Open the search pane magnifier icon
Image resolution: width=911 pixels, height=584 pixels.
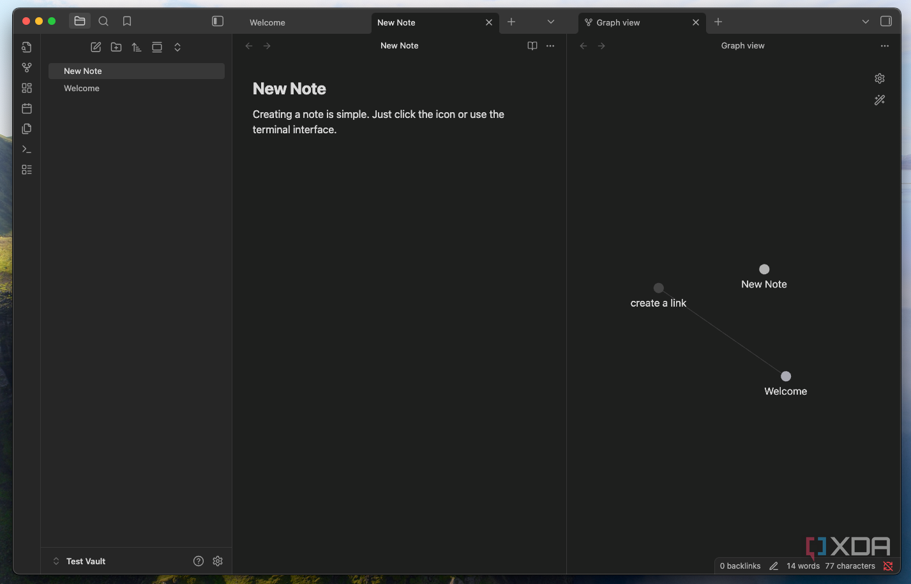pyautogui.click(x=103, y=22)
